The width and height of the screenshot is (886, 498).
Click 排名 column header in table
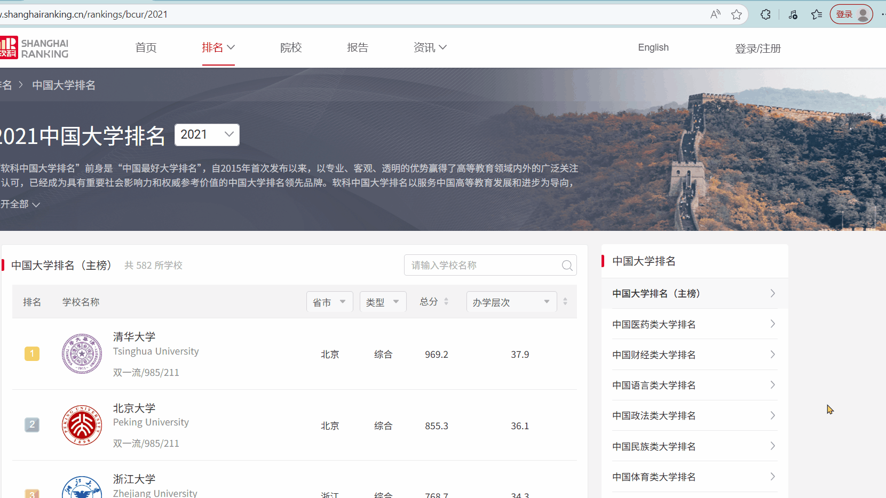pyautogui.click(x=32, y=302)
